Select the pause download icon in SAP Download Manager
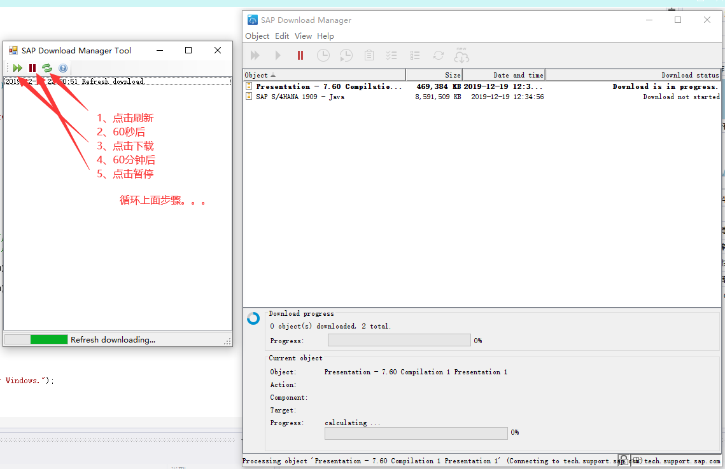This screenshot has width=725, height=469. [x=300, y=55]
